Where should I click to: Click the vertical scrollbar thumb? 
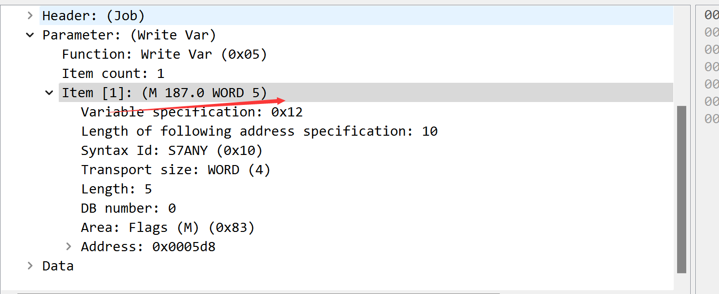[681, 189]
